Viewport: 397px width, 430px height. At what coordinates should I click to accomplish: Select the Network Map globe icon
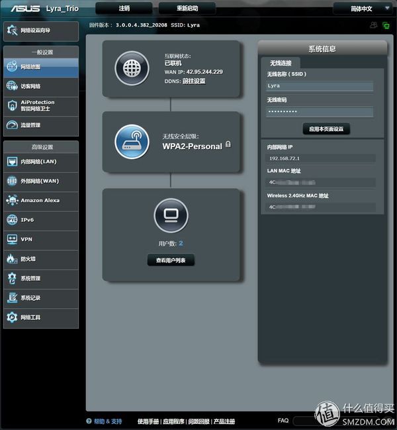pos(12,66)
